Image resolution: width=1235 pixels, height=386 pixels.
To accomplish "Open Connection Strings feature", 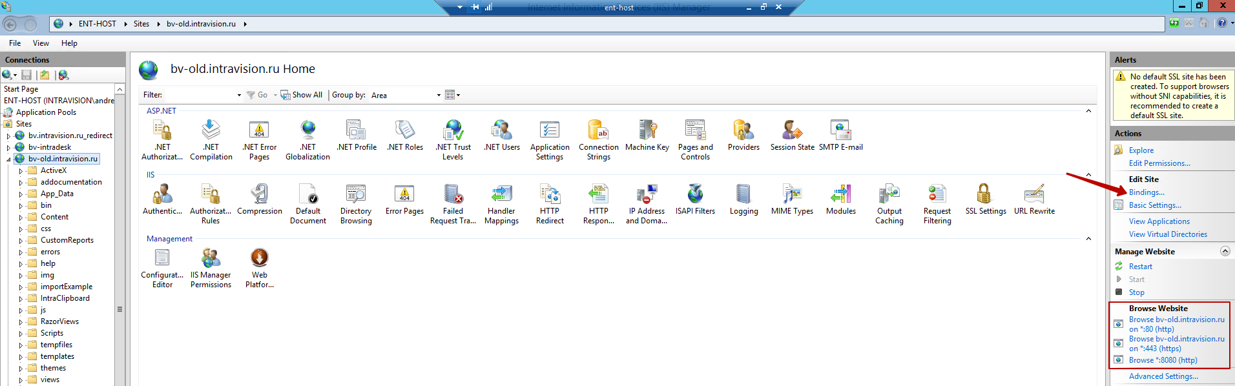I will 599,139.
